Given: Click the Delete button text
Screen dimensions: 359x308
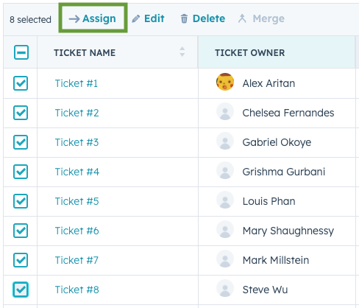Looking at the screenshot, I should [209, 18].
